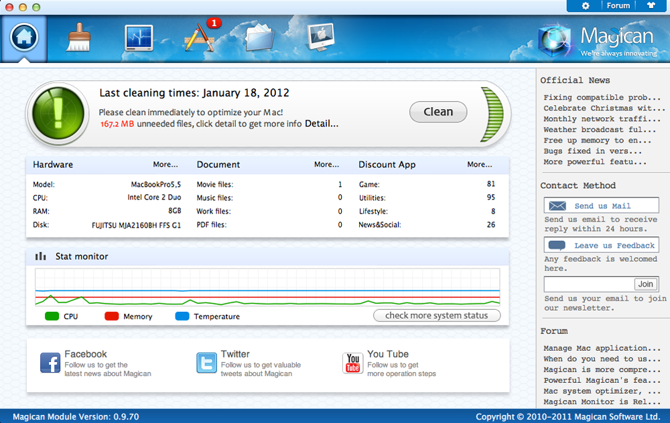Click the You Tube title link

pos(388,354)
